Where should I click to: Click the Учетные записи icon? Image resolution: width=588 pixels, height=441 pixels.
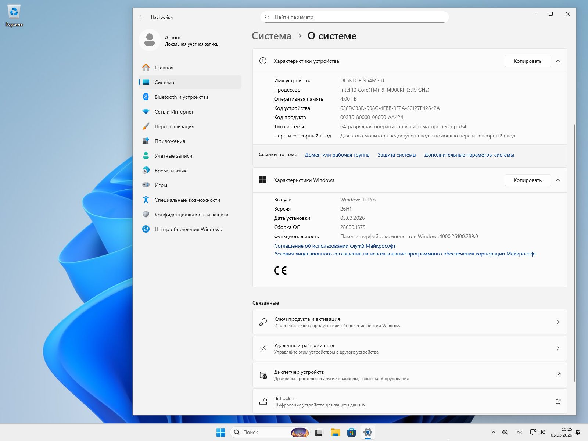(147, 156)
